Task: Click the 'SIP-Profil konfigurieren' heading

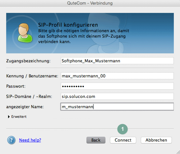Action: (68, 25)
